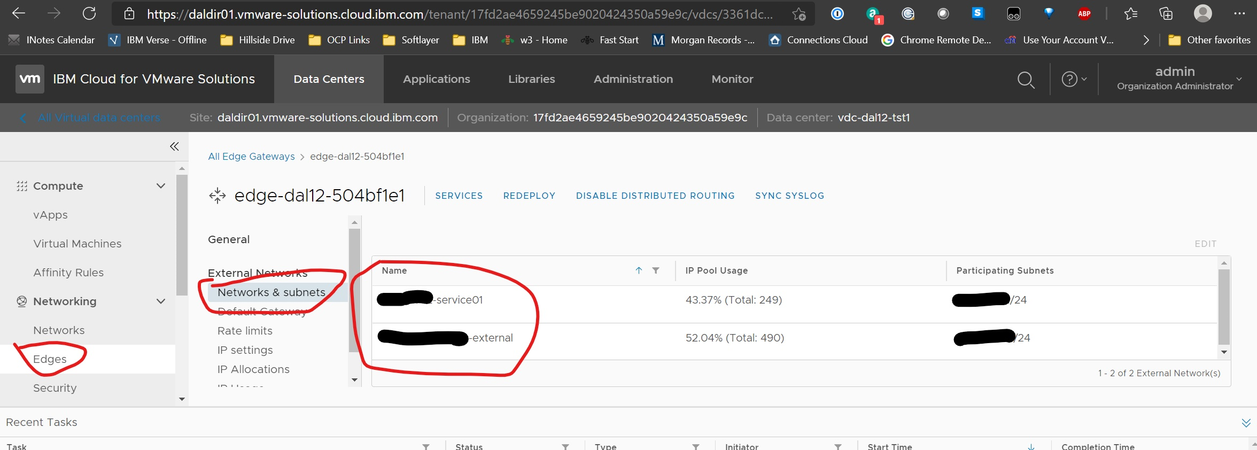Collapse the Networking section
This screenshot has height=450, width=1257.
(160, 301)
